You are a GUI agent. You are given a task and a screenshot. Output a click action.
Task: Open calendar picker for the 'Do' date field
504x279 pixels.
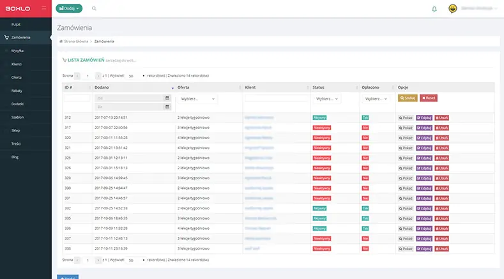click(x=167, y=106)
